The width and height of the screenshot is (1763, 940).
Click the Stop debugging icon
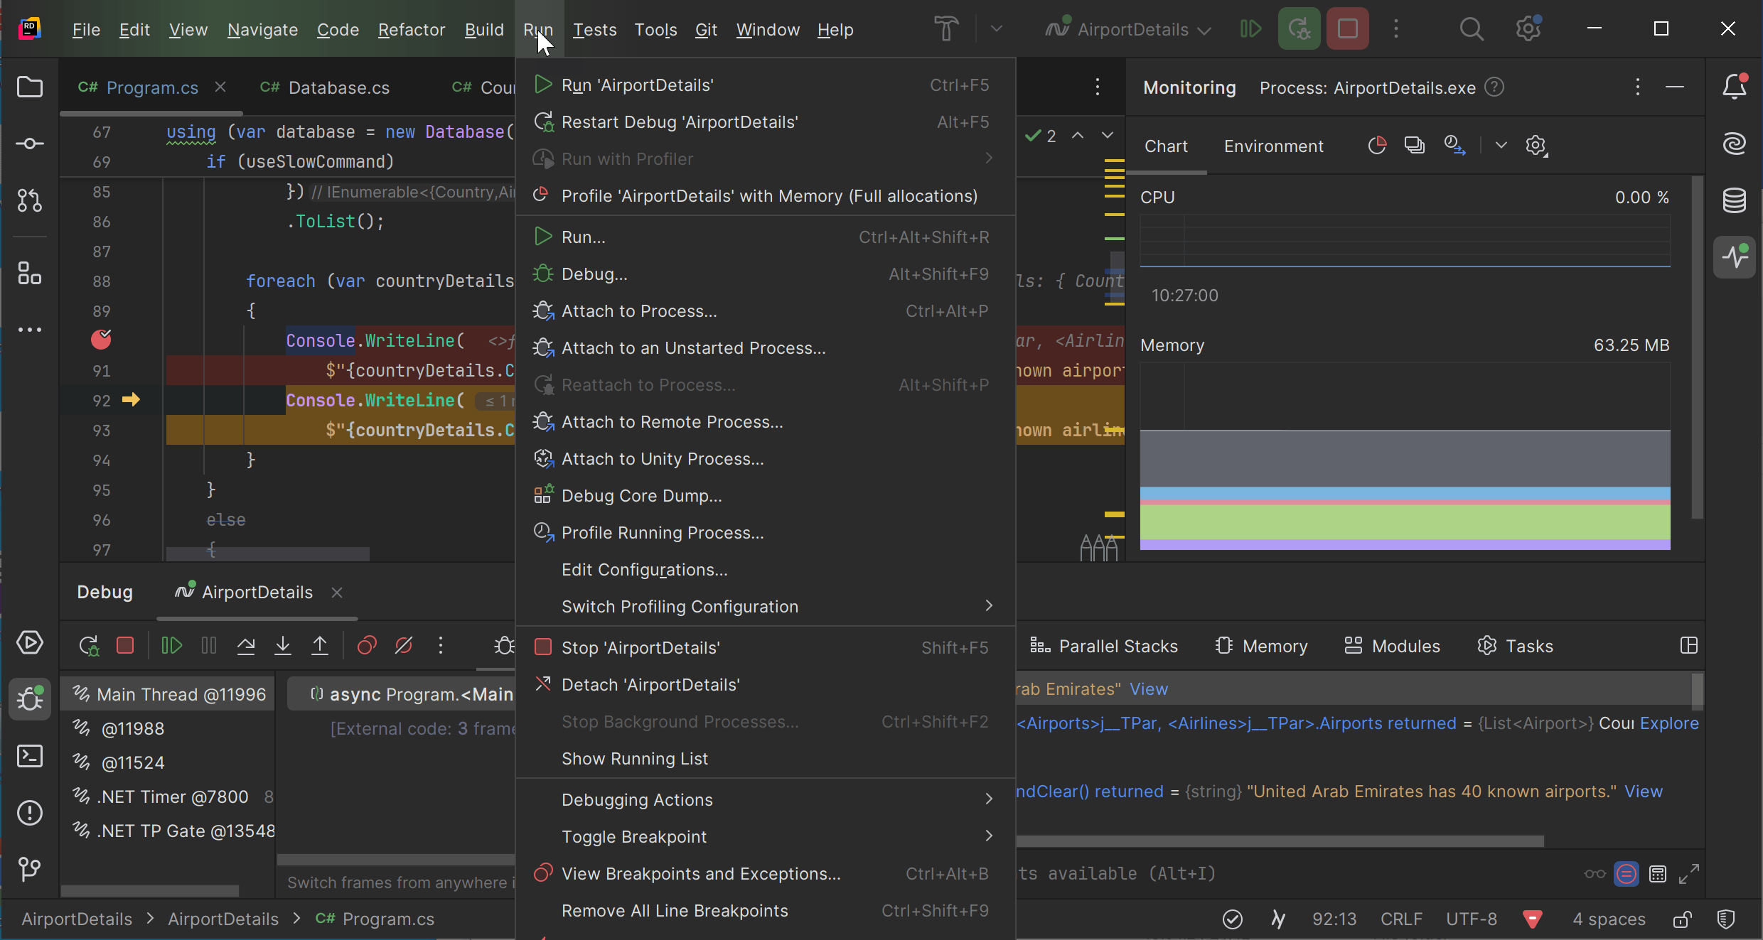pos(127,645)
